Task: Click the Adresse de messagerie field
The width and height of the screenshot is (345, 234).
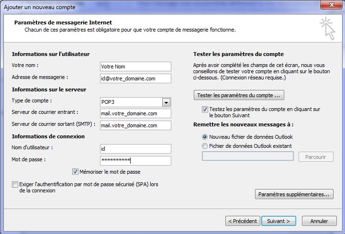Action: 135,78
